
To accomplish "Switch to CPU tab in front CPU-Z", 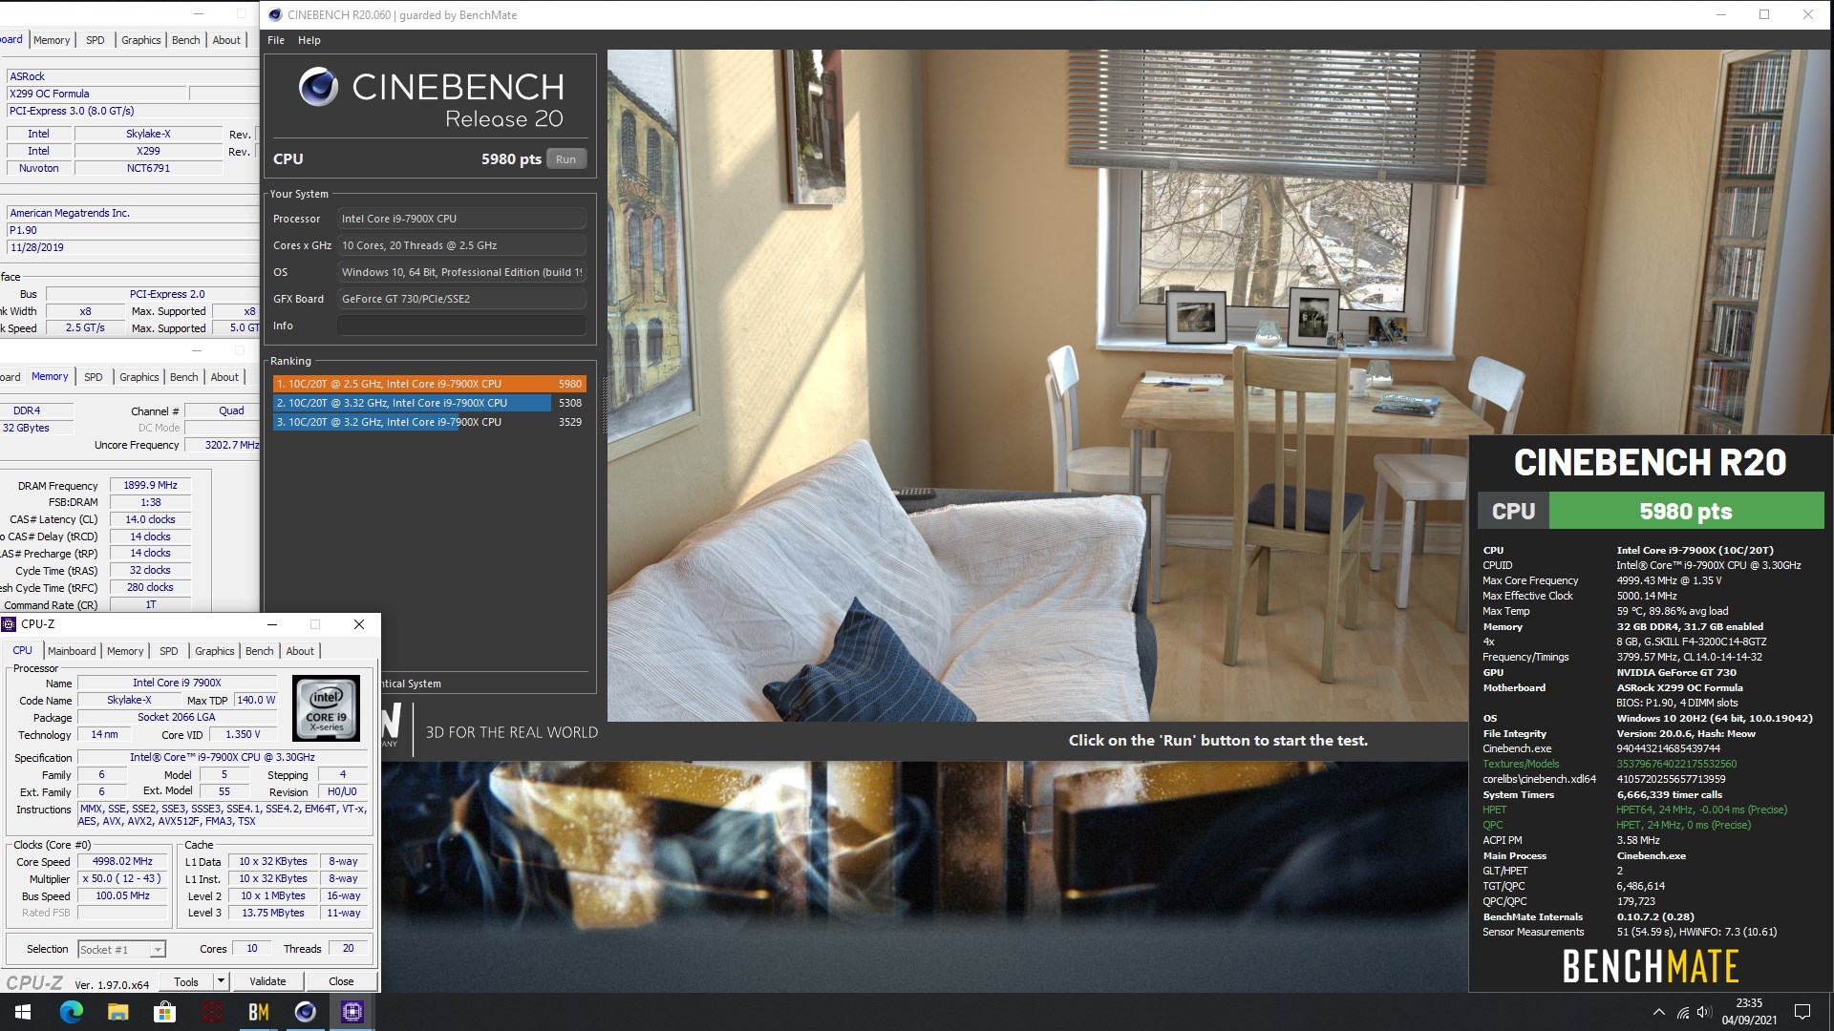I will tap(22, 650).
